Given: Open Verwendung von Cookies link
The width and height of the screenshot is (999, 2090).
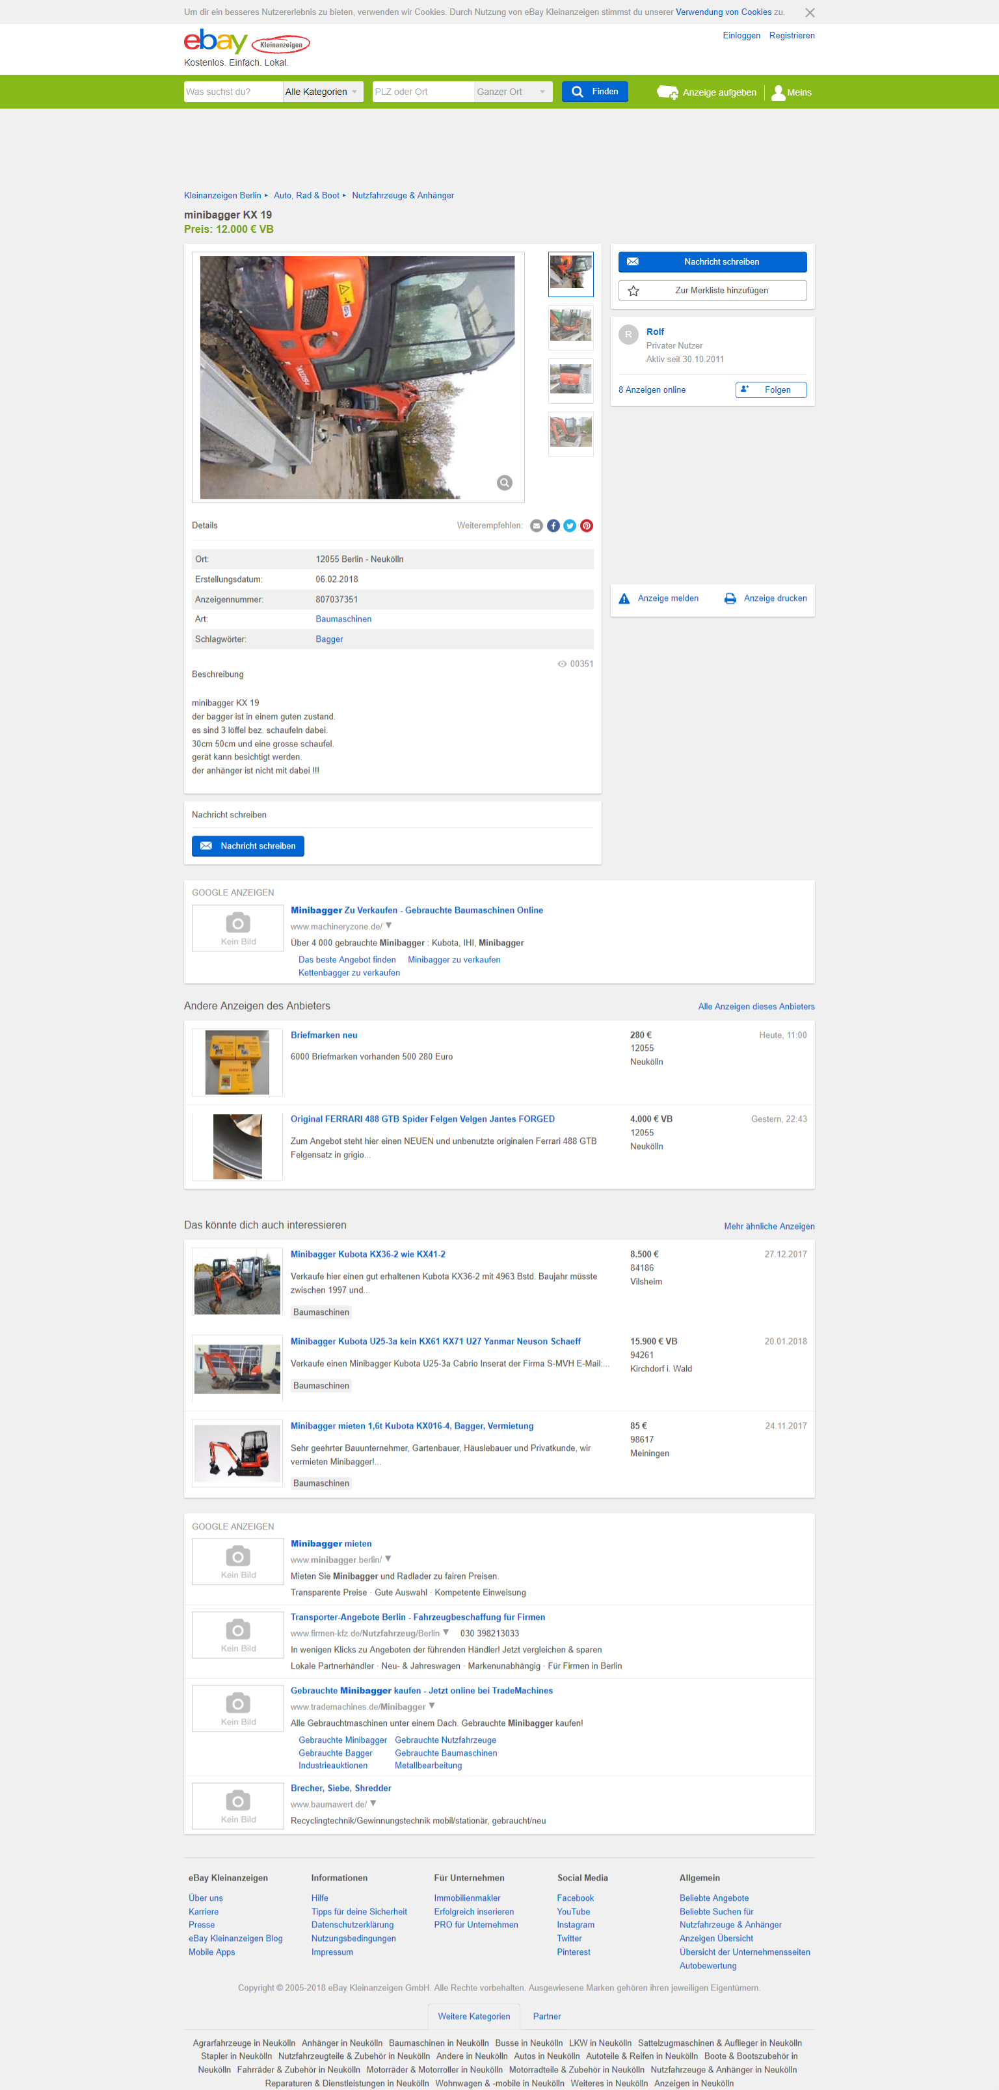Looking at the screenshot, I should coord(723,12).
